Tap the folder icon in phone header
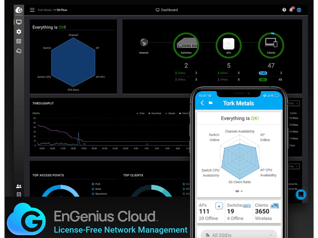This screenshot has height=238, width=318. [211, 103]
